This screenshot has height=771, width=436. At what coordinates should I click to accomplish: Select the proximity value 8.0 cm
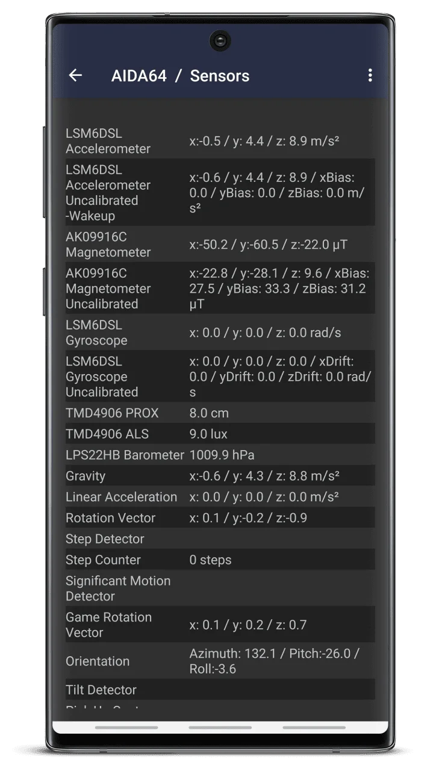(x=209, y=413)
